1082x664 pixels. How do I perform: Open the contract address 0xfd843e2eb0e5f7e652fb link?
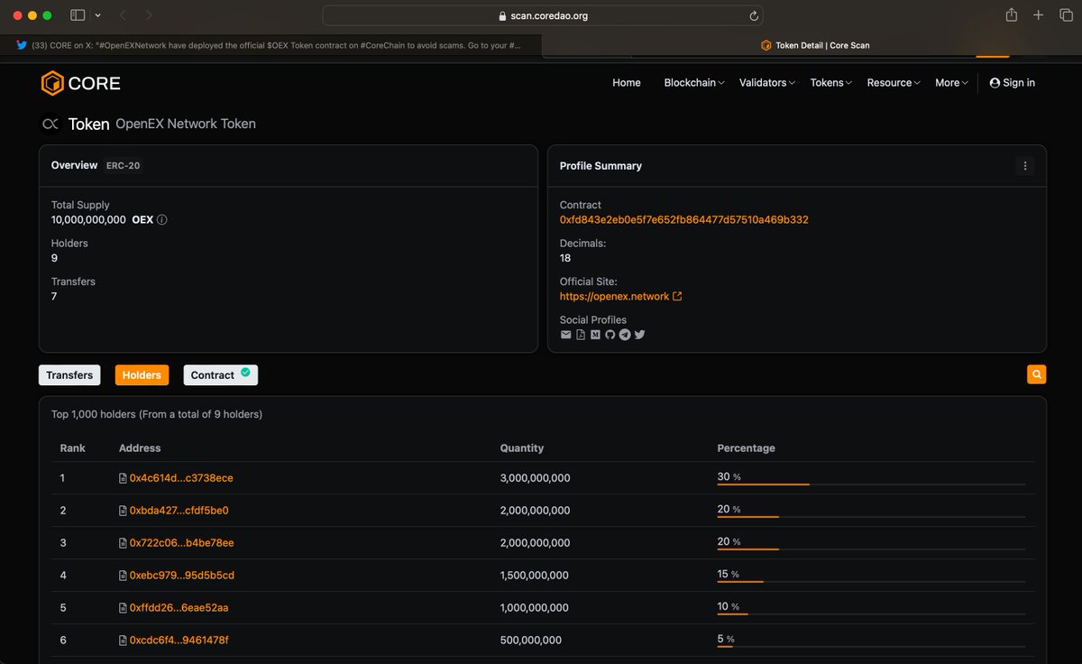(x=683, y=219)
